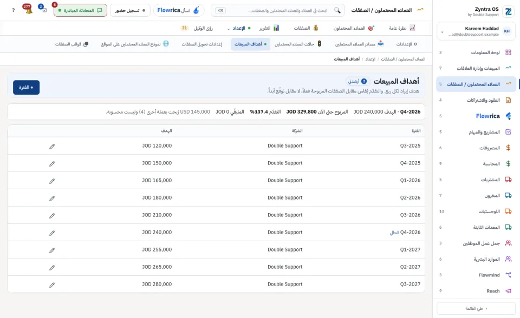Click the pencil icon for Q1-2026

coord(52,181)
